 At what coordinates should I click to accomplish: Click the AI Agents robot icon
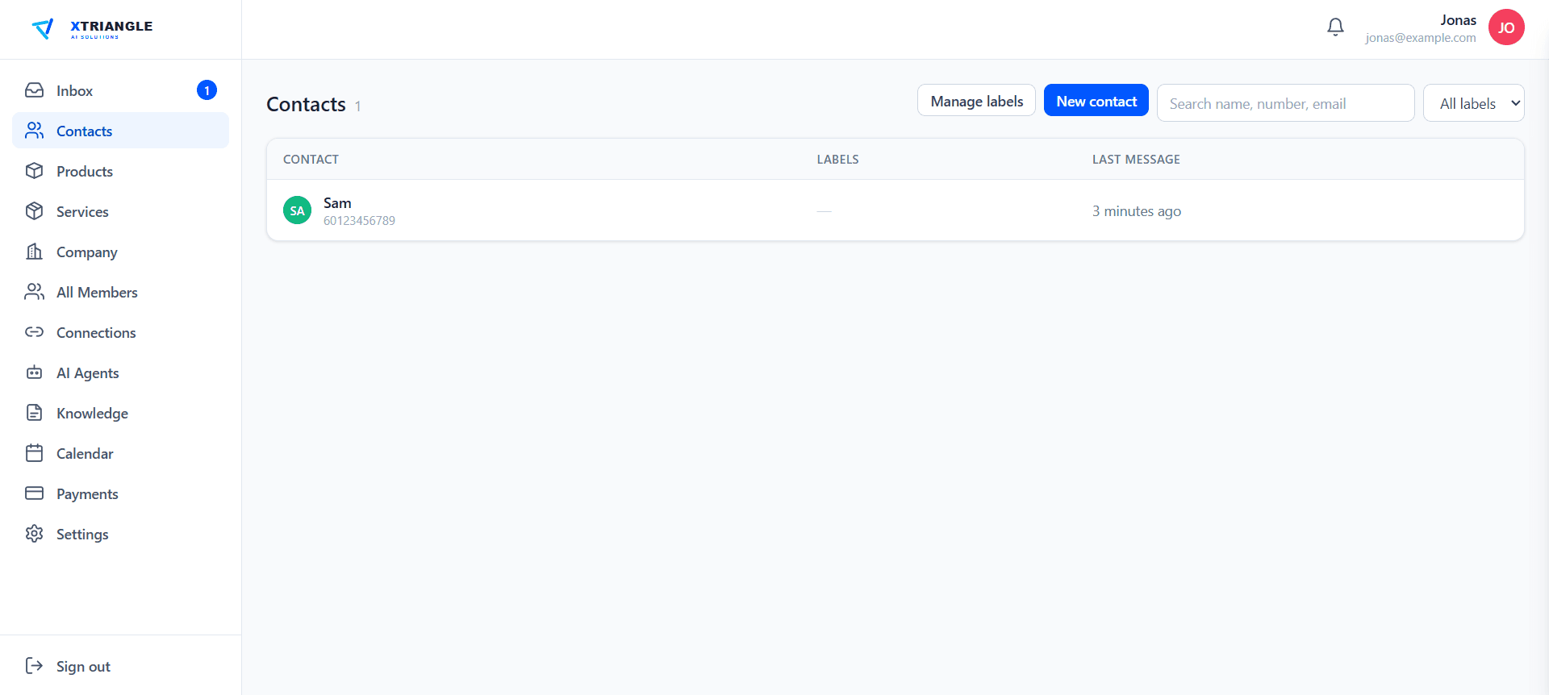pos(34,372)
